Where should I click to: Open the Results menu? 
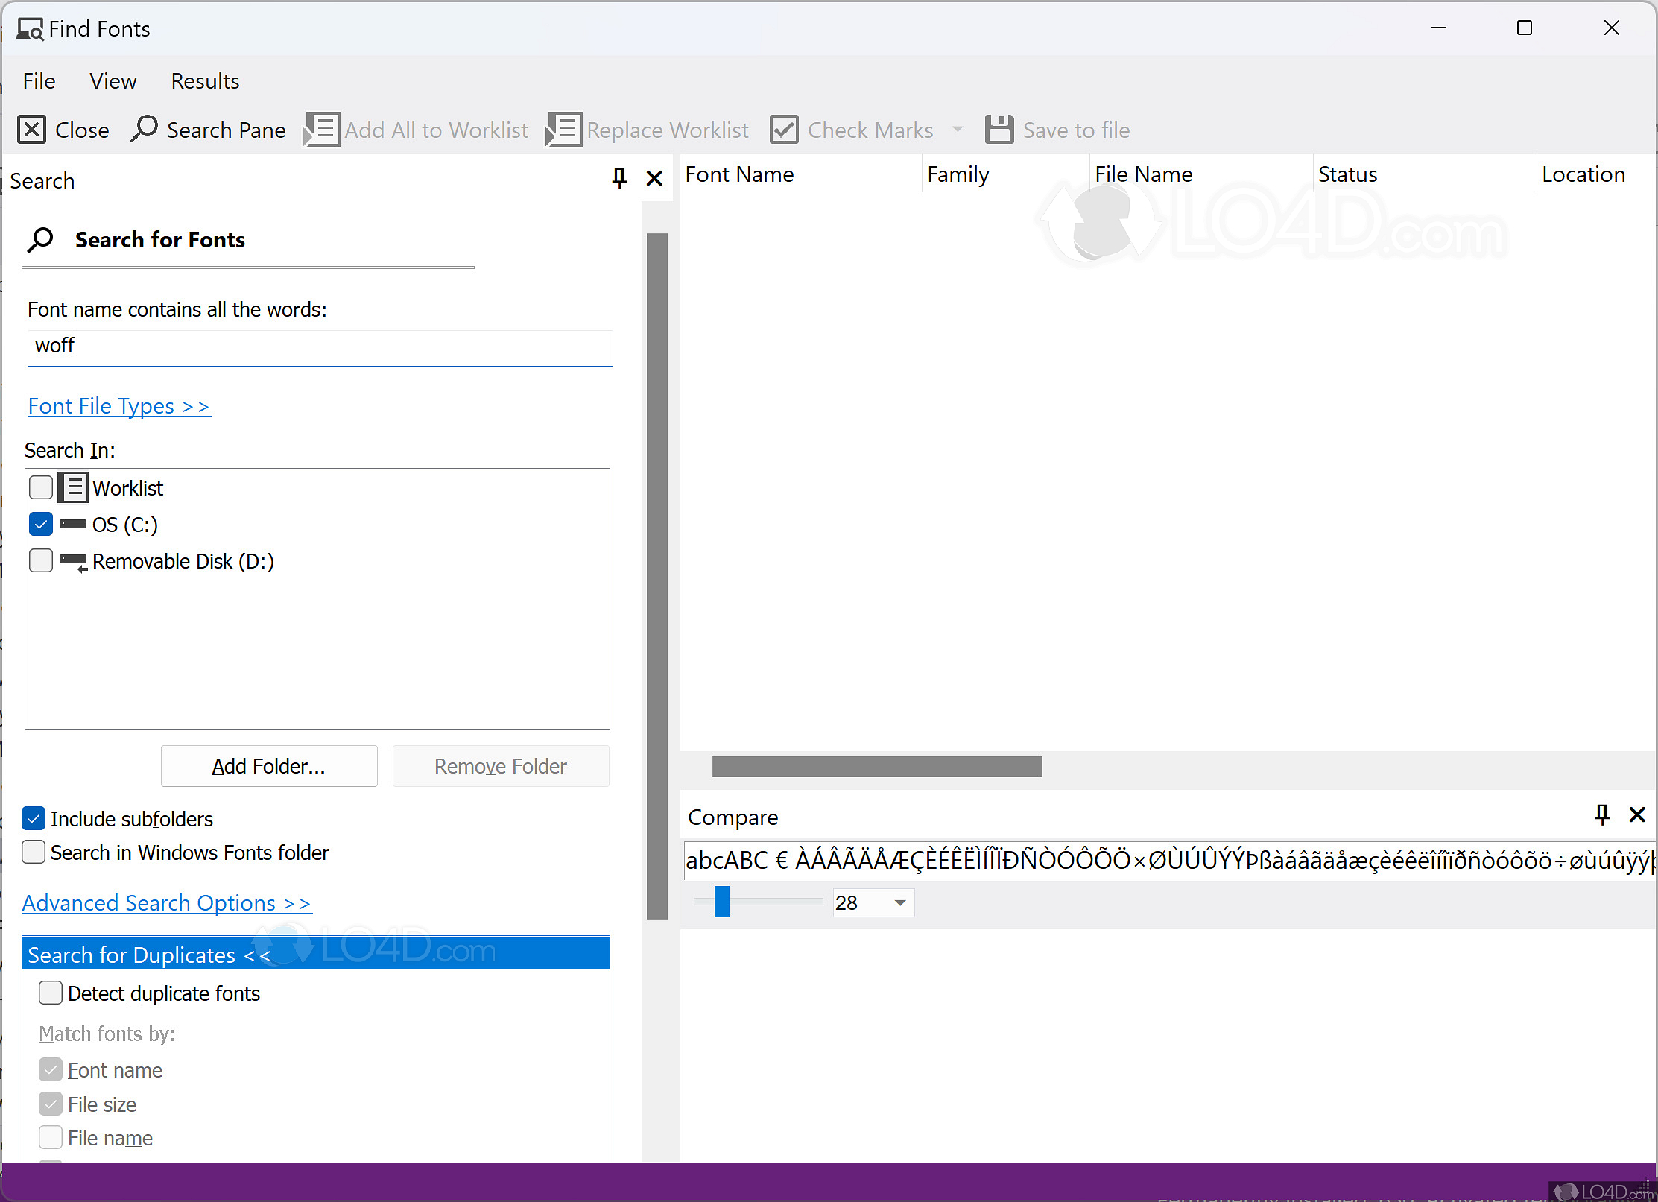[x=204, y=80]
